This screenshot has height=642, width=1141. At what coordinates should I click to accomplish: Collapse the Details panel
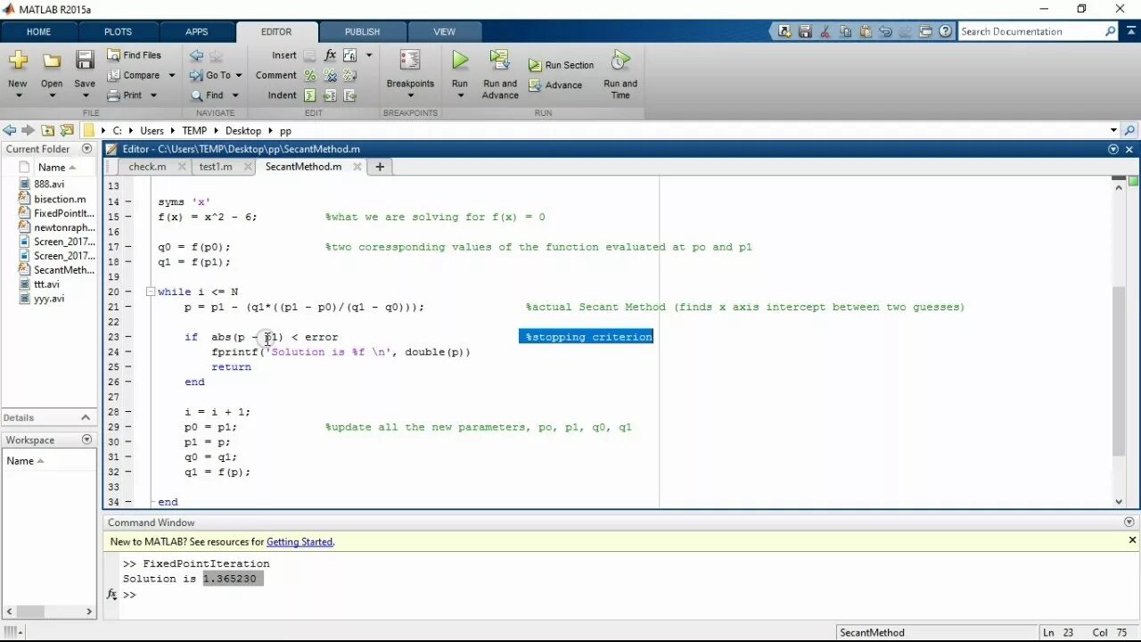coord(86,417)
